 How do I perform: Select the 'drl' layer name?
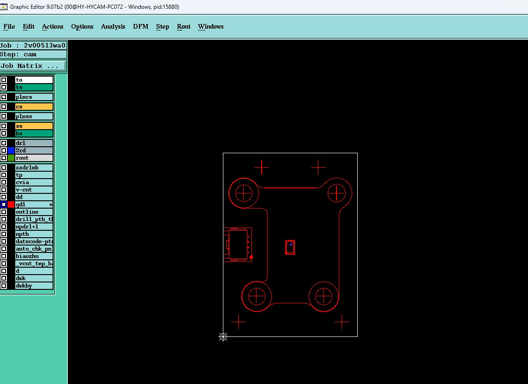(x=34, y=143)
